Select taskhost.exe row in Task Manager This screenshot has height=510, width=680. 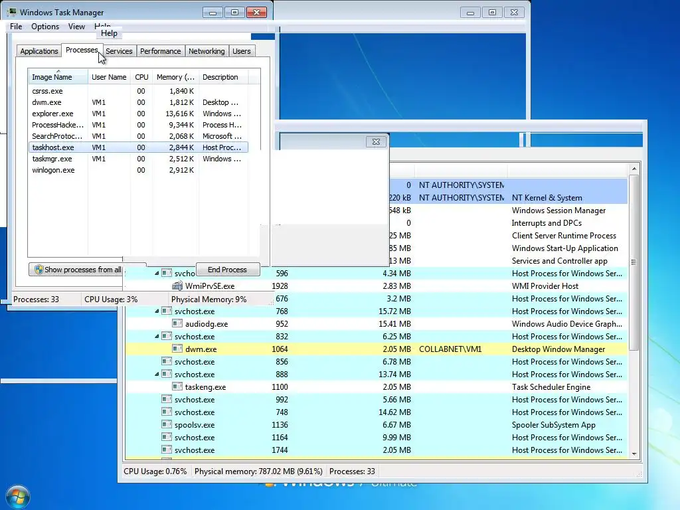138,147
